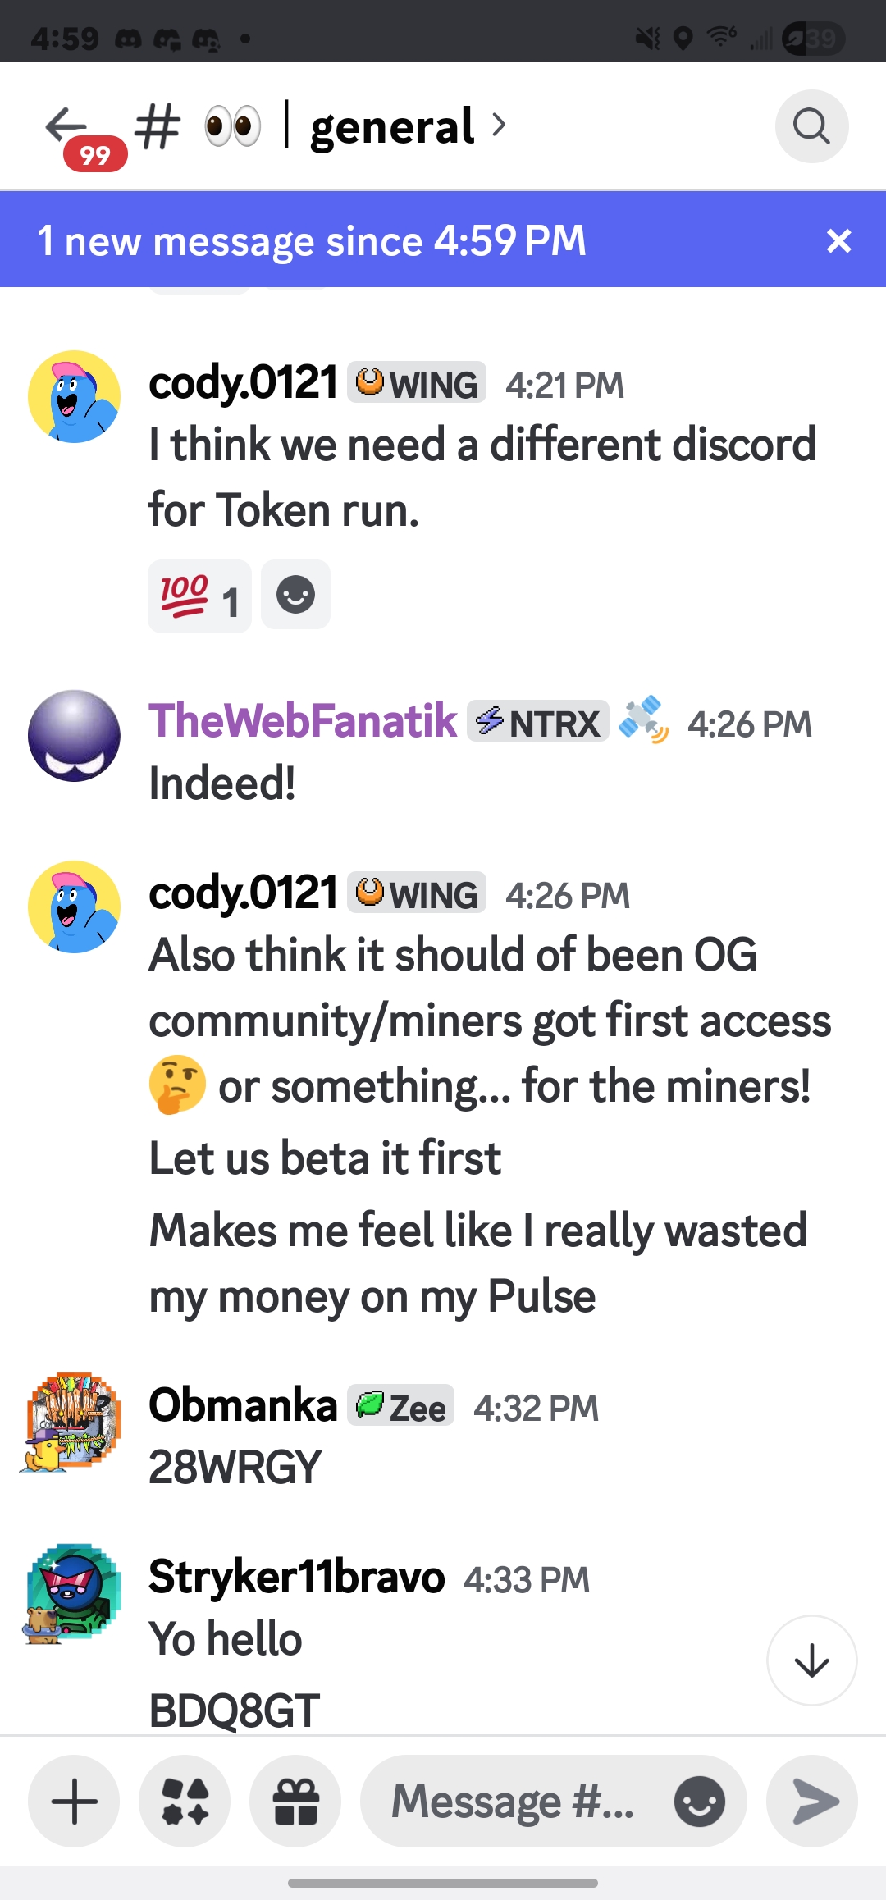Jump to latest with down arrow
Viewport: 886px width, 1900px height.
(x=811, y=1660)
